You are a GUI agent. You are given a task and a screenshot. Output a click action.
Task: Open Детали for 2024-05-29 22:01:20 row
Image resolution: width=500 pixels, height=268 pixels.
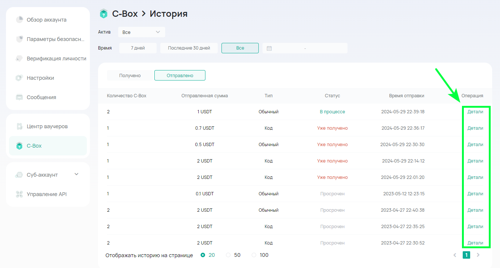475,177
